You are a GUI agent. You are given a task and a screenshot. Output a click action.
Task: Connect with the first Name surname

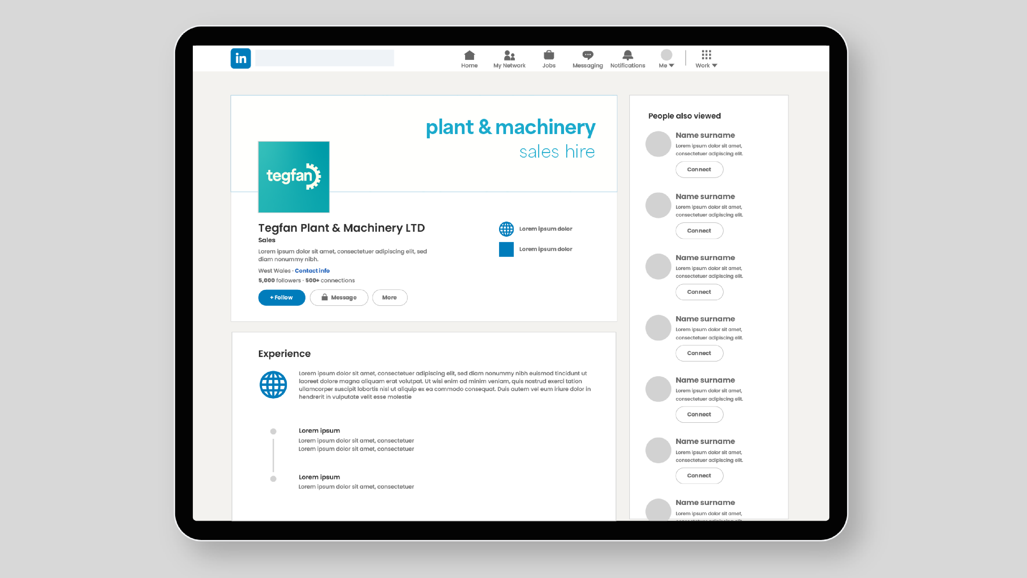[699, 170]
